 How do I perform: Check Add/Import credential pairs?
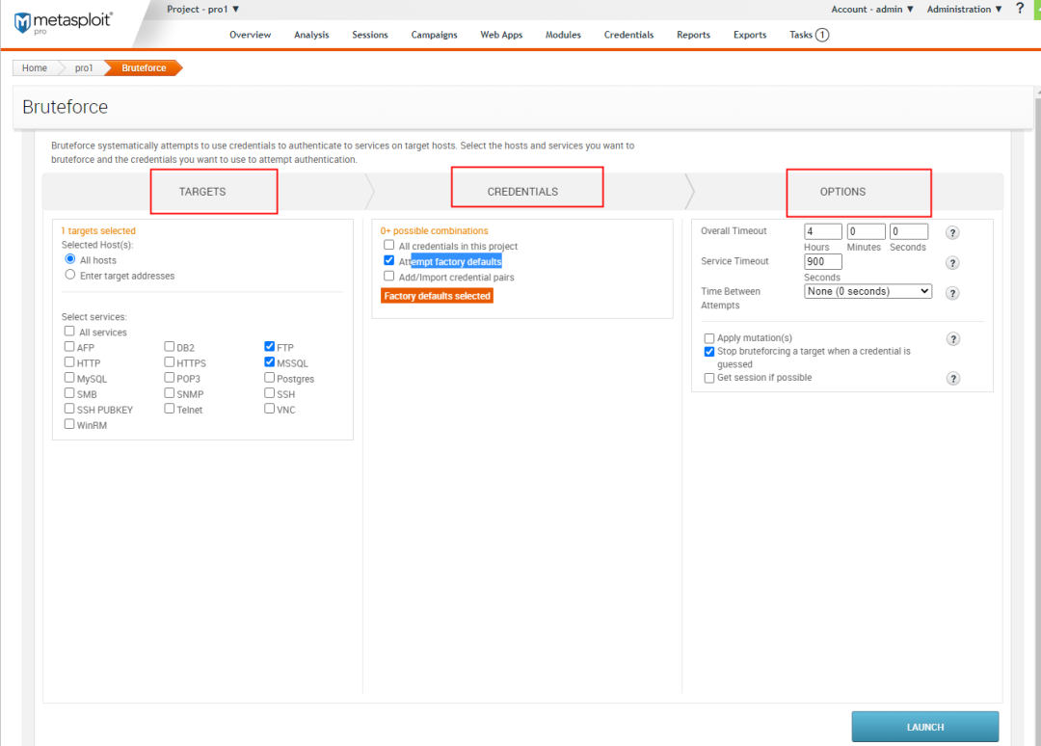(x=389, y=276)
